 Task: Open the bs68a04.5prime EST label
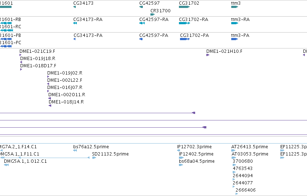(x=197, y=161)
